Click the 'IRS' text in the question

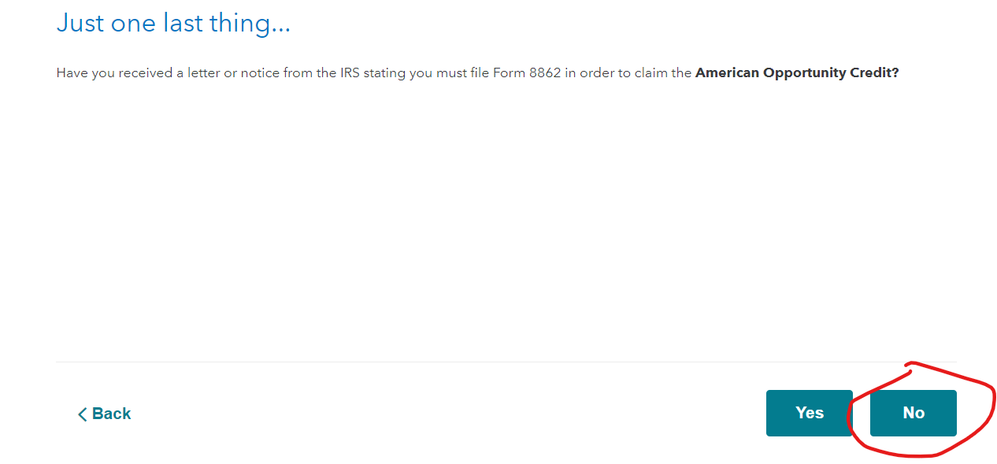tap(350, 72)
